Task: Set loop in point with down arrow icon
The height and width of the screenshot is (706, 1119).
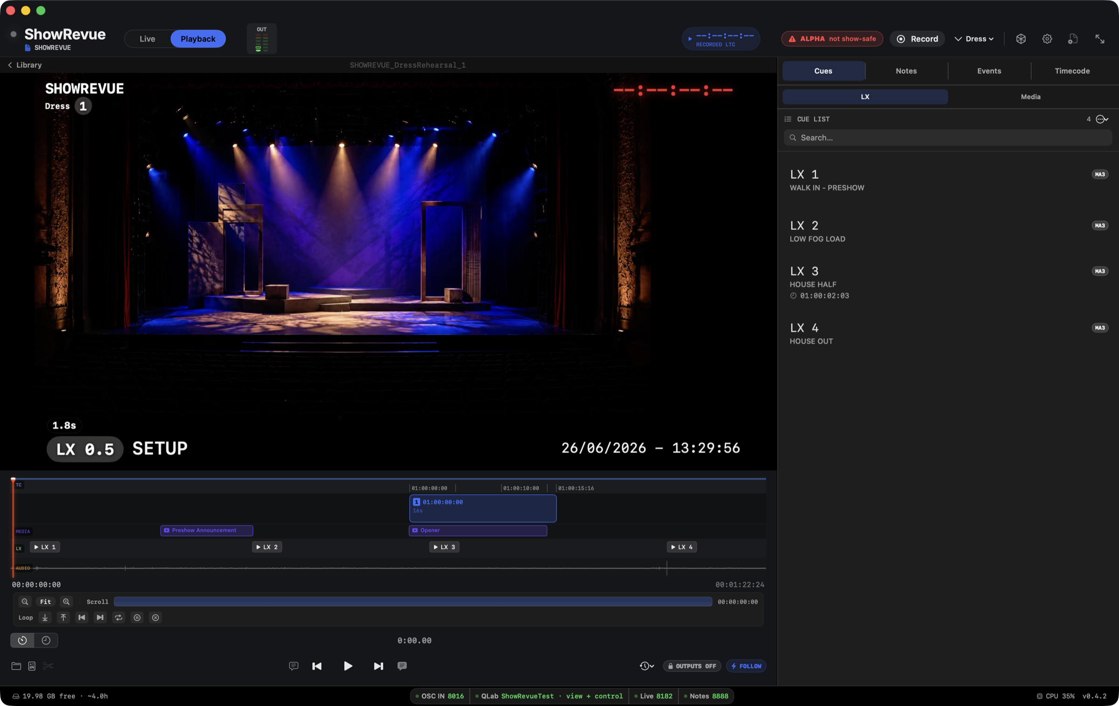Action: [x=45, y=618]
